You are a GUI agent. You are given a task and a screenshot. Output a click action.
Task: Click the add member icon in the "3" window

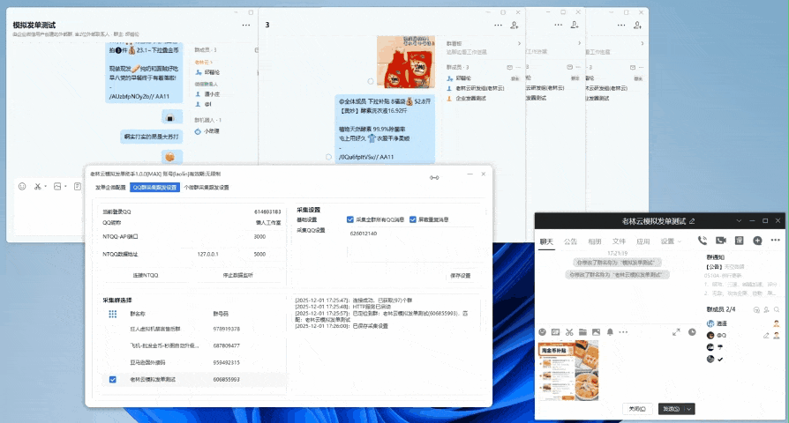tap(514, 26)
